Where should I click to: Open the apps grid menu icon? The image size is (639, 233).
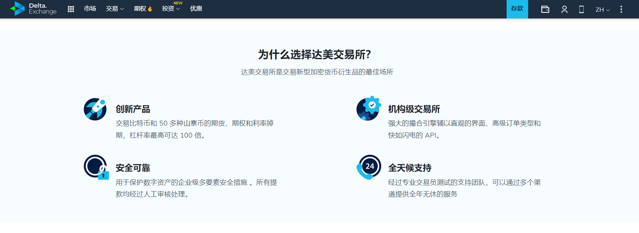click(x=71, y=9)
